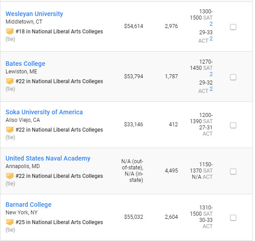
Task: Click the ranking badge icon for Bates College
Action: point(10,81)
